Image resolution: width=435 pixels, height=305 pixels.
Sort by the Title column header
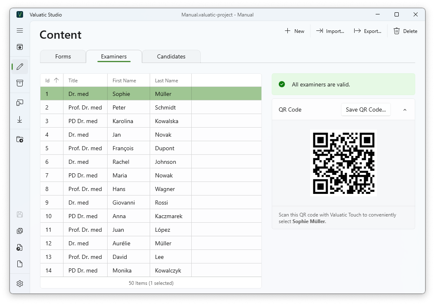tap(85, 80)
